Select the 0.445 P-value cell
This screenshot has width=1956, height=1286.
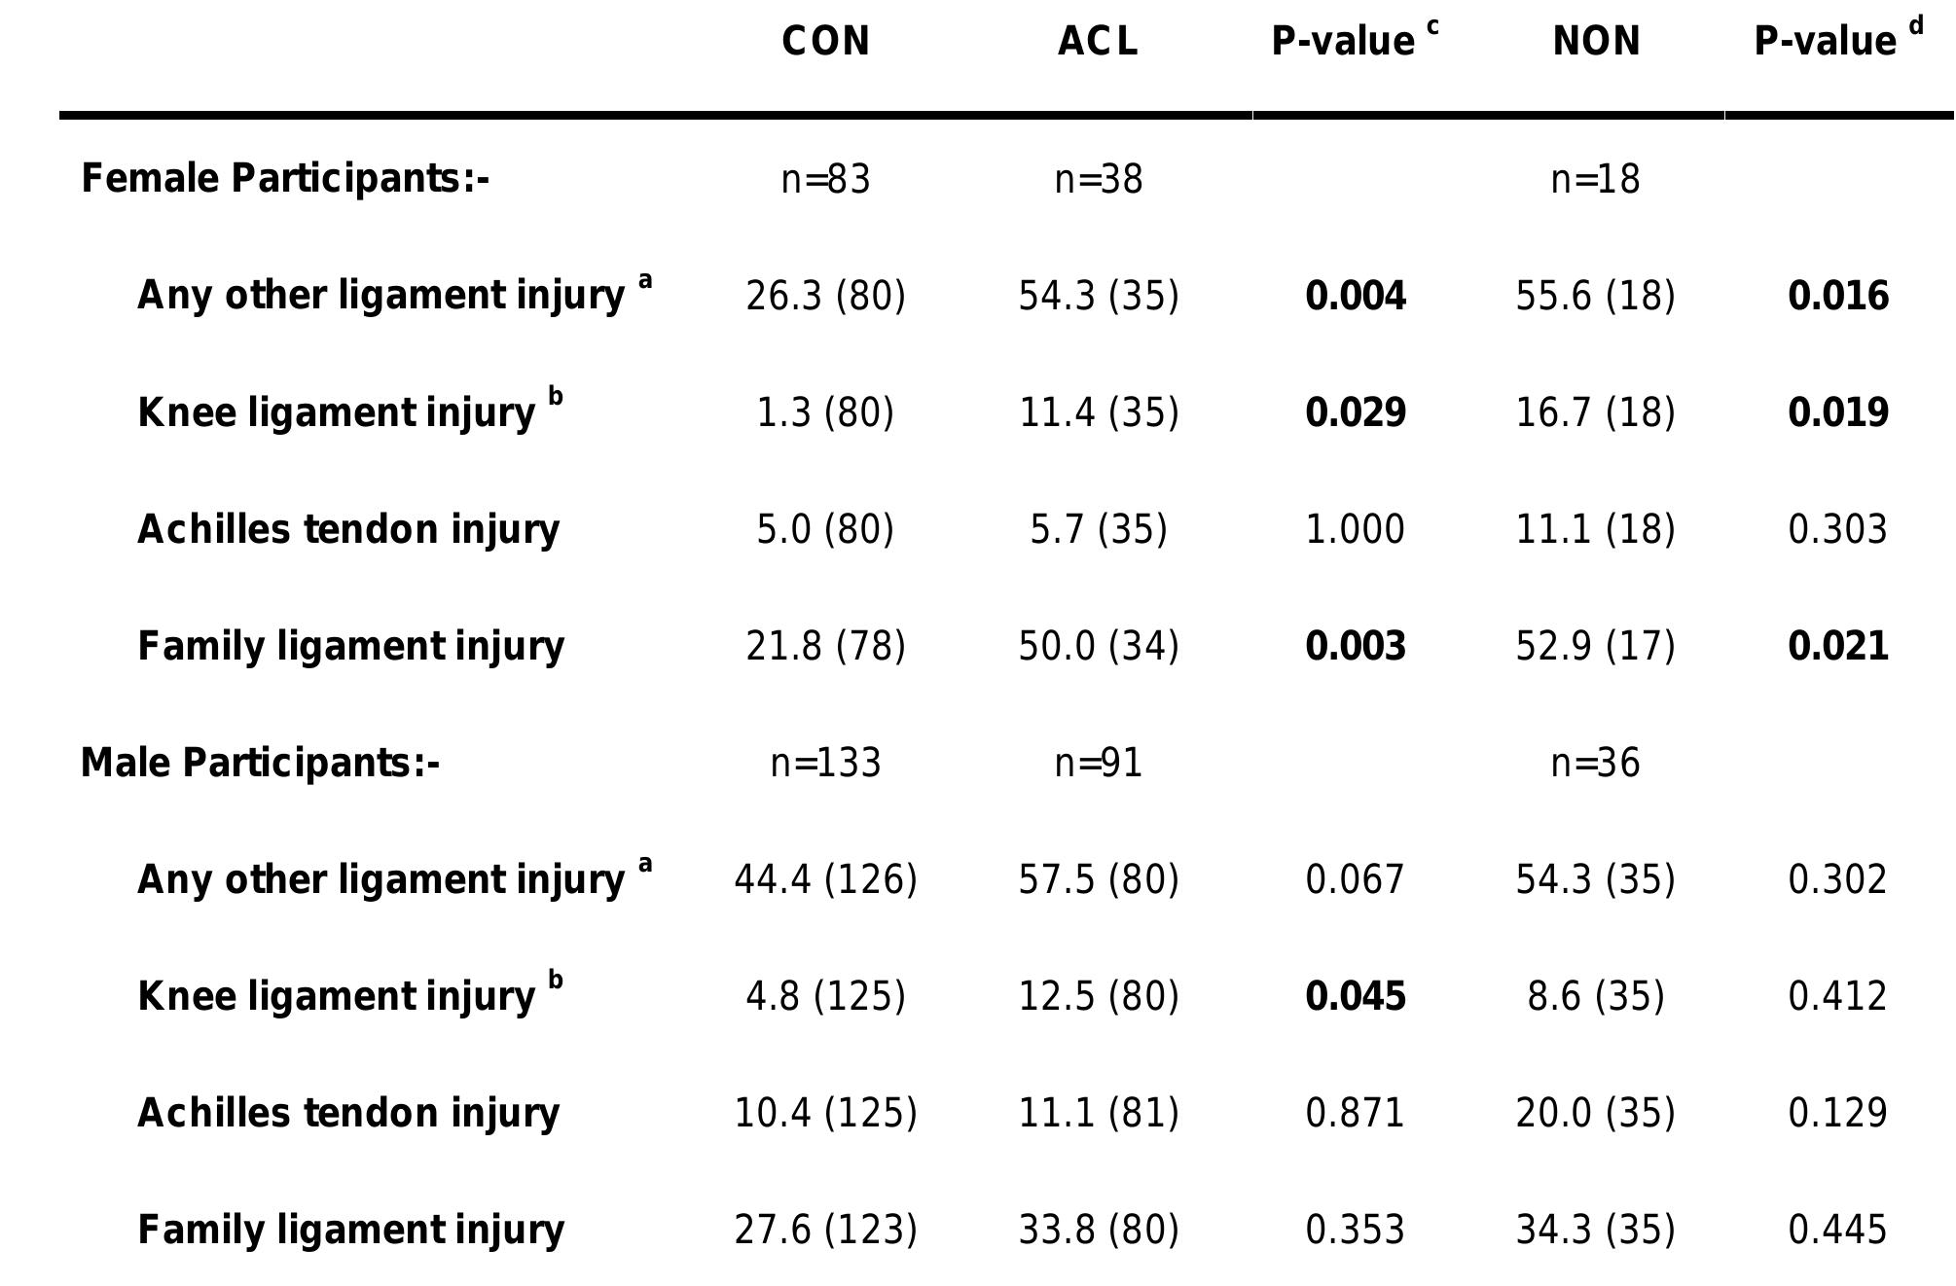1837,1231
